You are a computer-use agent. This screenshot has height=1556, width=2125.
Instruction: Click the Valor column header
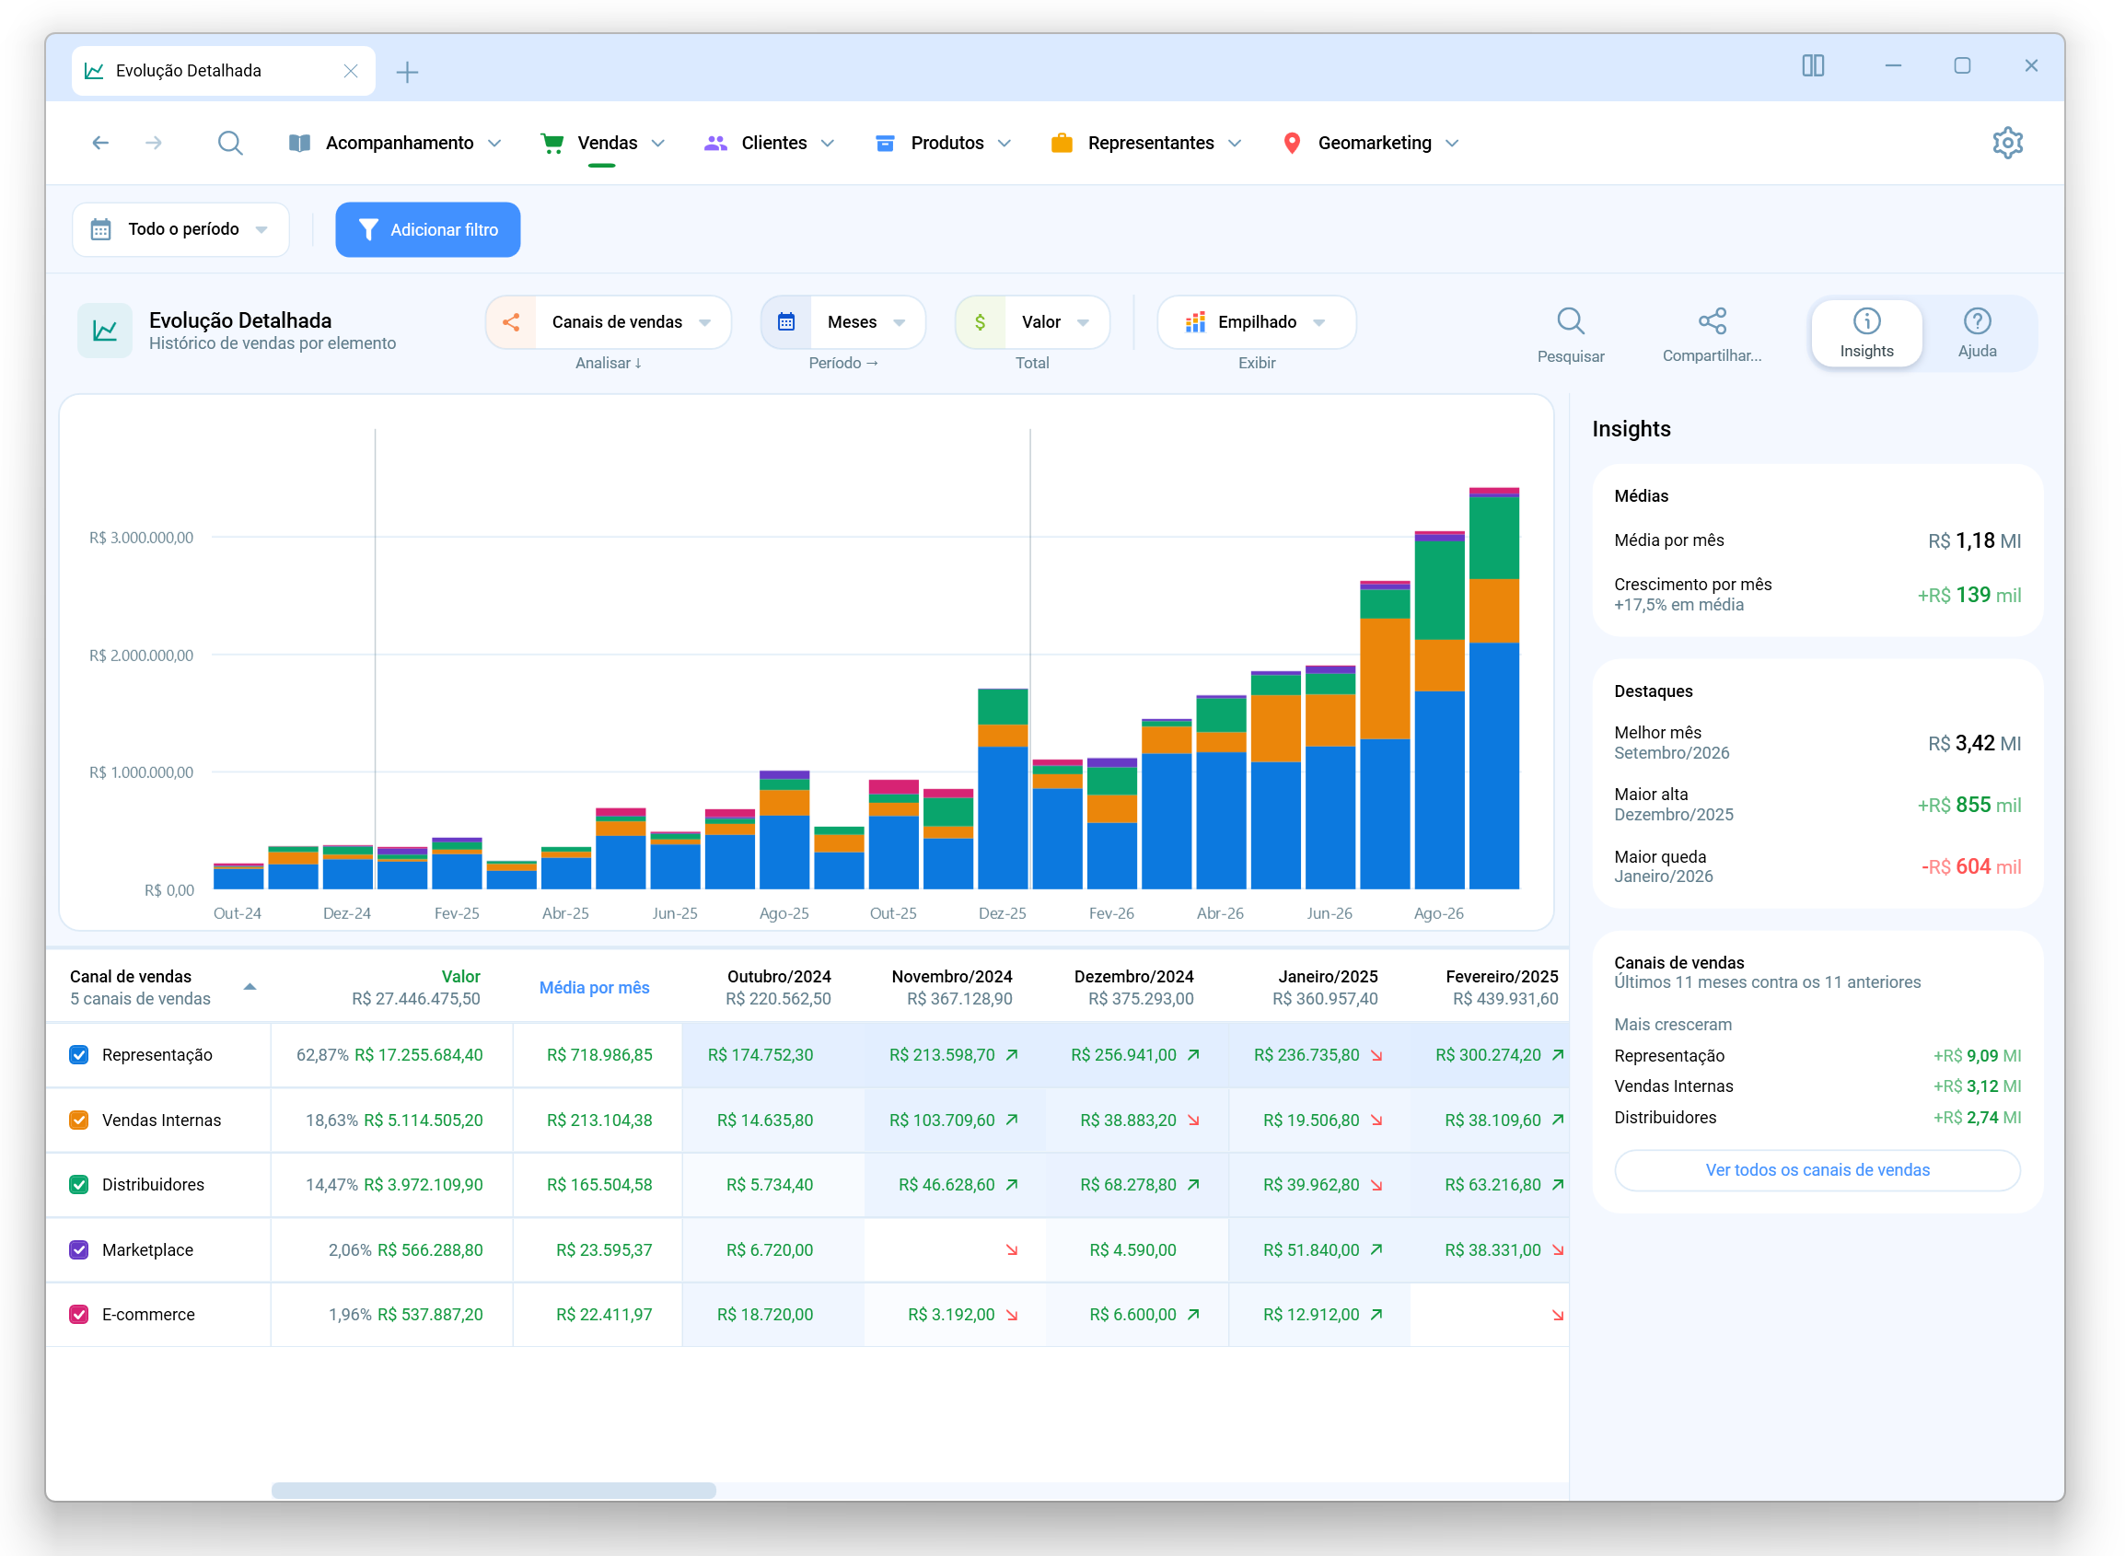coord(460,977)
